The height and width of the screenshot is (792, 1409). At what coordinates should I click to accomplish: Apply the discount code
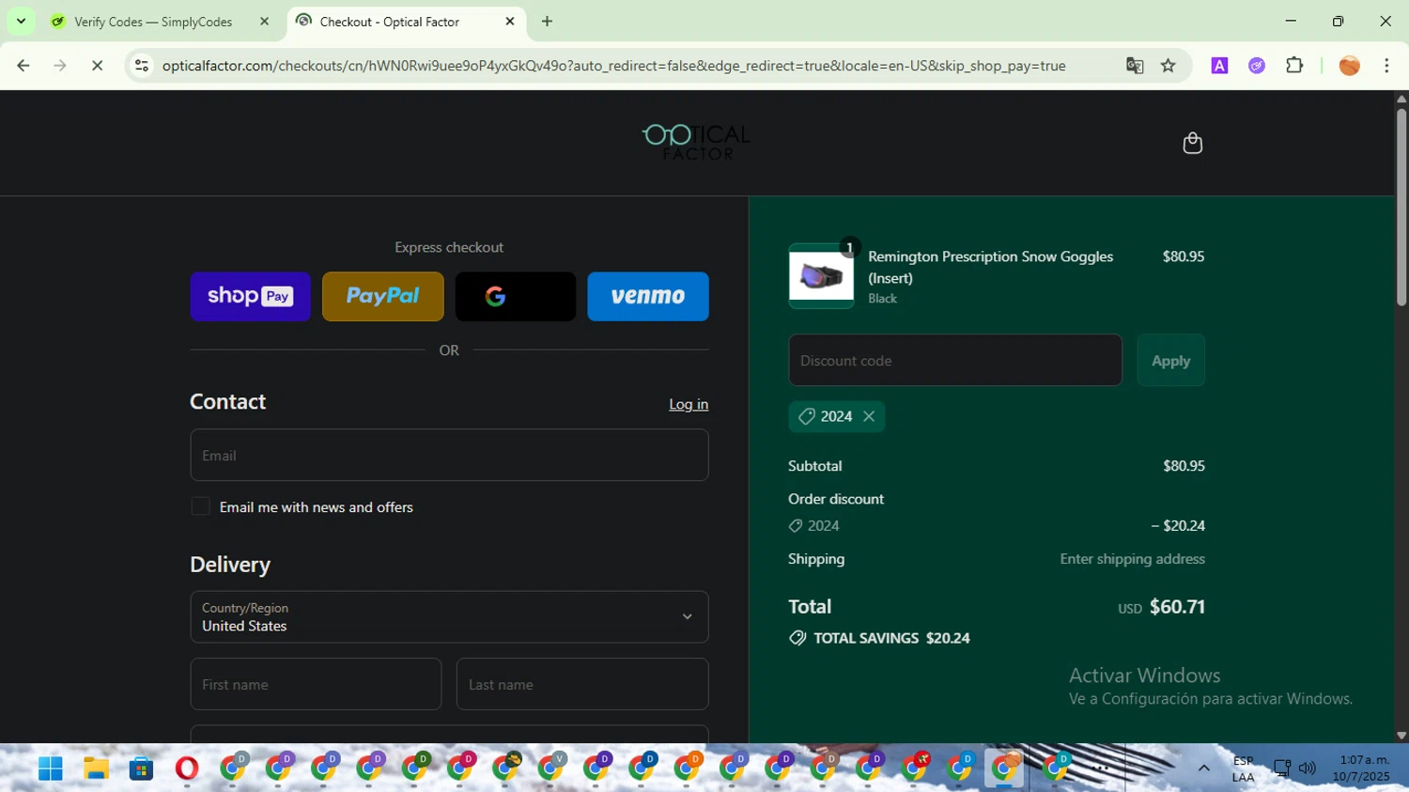1170,360
